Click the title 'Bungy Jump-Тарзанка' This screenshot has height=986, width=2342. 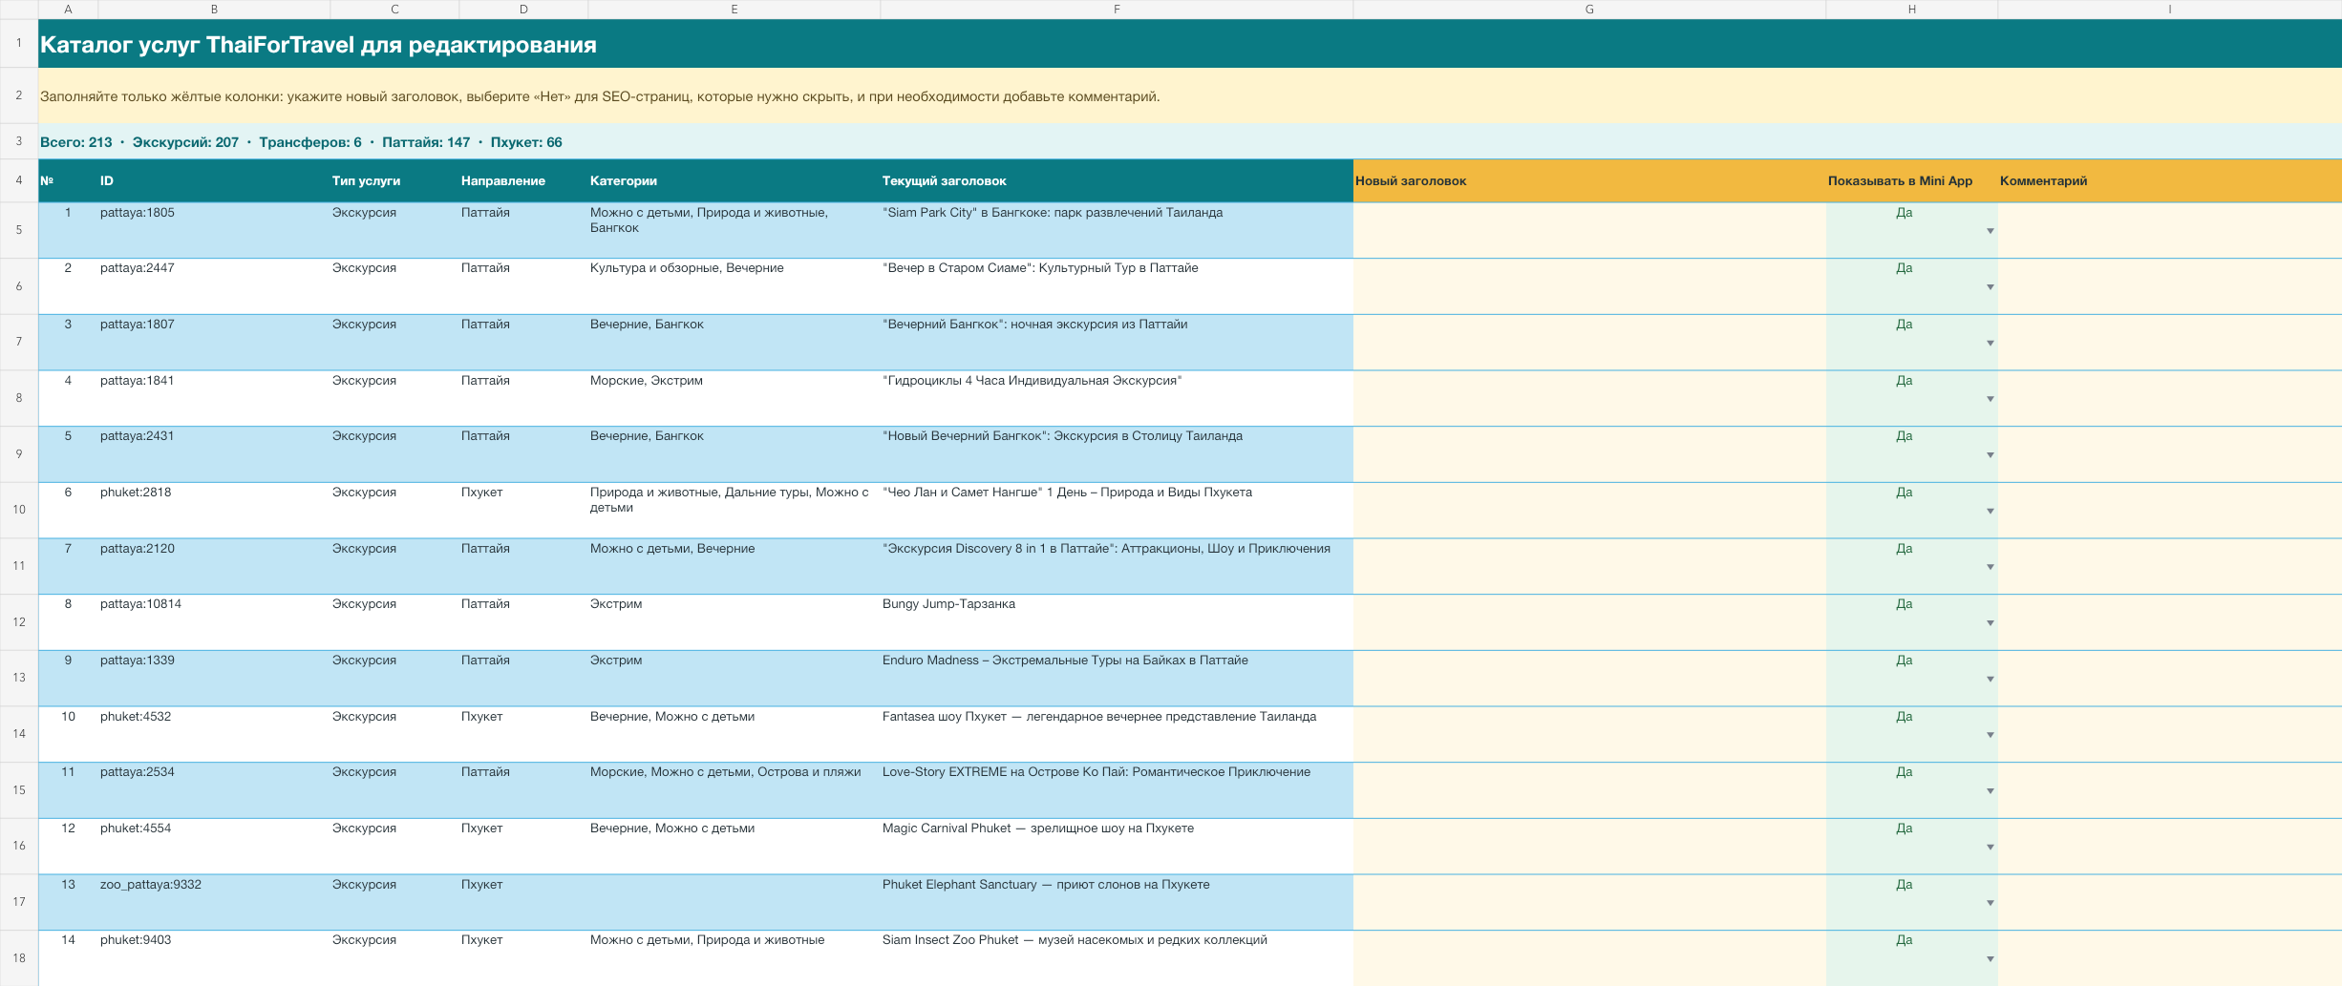948,604
